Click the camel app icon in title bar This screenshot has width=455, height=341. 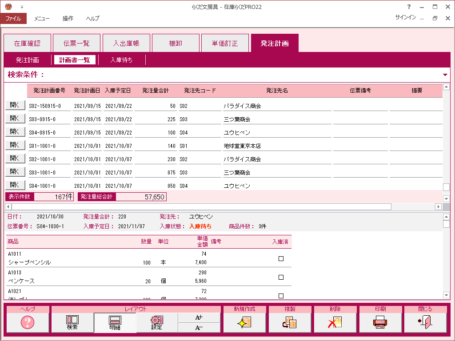coord(8,6)
